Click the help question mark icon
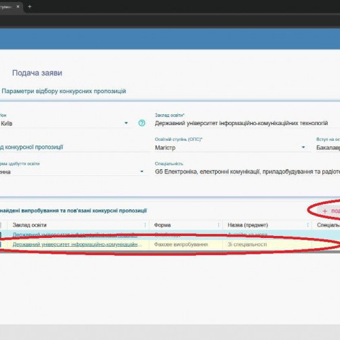Image resolution: width=340 pixels, height=340 pixels. click(x=141, y=123)
